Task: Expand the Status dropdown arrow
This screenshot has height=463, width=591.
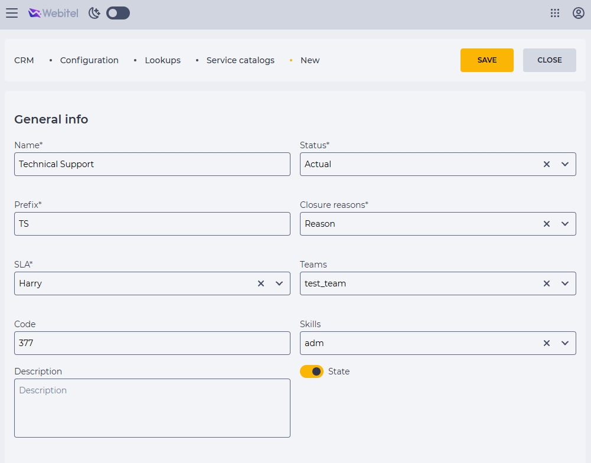Action: coord(565,164)
